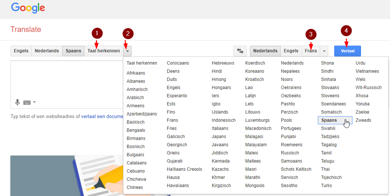Pick Vietnamees from the list
The height and width of the screenshot is (196, 390).
tap(367, 71)
